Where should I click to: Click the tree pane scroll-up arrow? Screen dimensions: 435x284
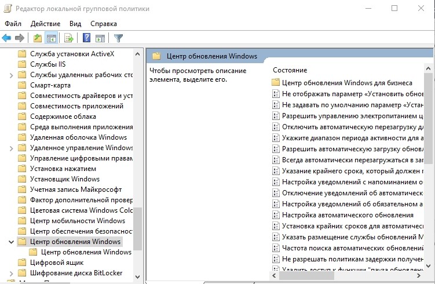click(137, 54)
